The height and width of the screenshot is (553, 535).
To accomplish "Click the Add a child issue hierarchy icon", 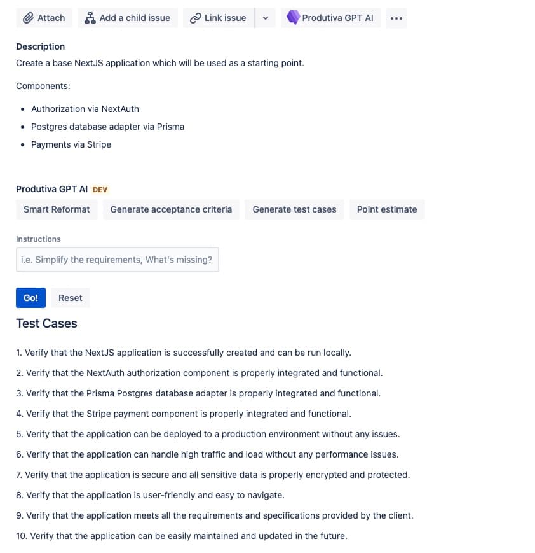I will click(90, 18).
